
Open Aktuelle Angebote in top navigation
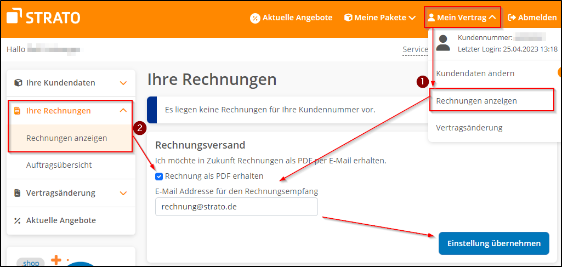coord(291,17)
